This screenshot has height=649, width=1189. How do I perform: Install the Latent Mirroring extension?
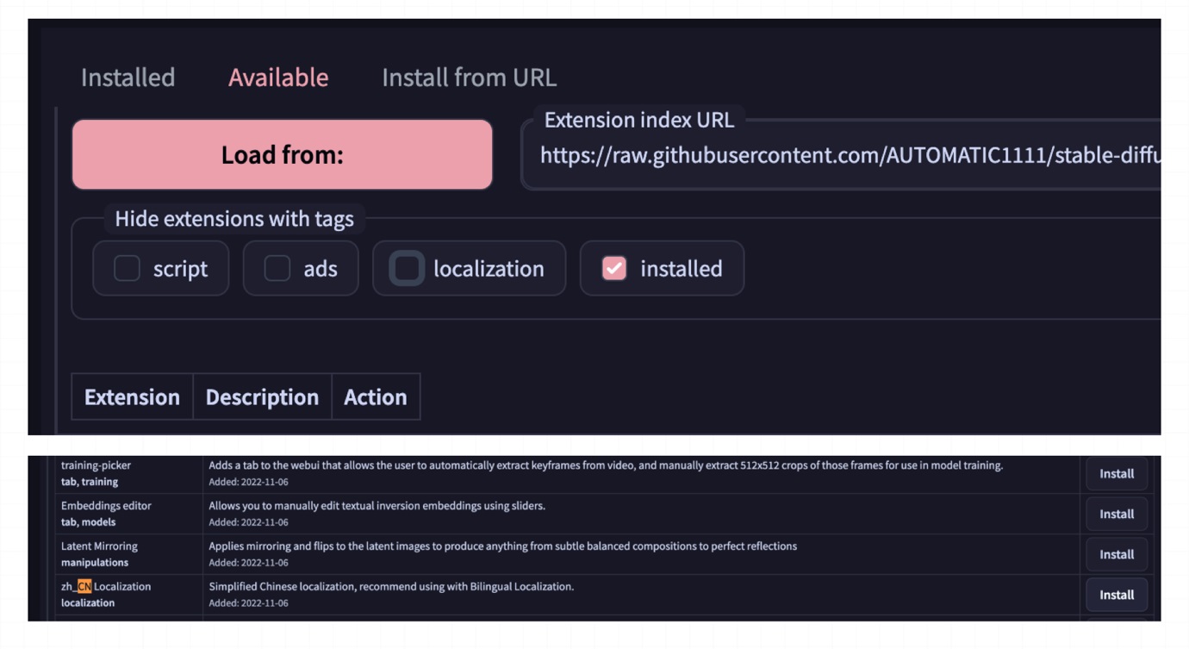click(x=1116, y=555)
